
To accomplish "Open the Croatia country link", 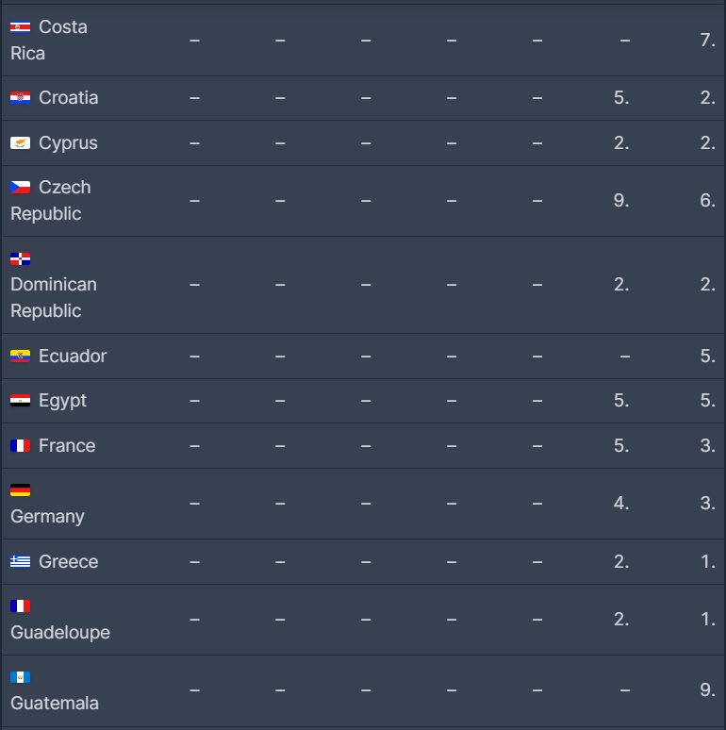I will click(68, 98).
